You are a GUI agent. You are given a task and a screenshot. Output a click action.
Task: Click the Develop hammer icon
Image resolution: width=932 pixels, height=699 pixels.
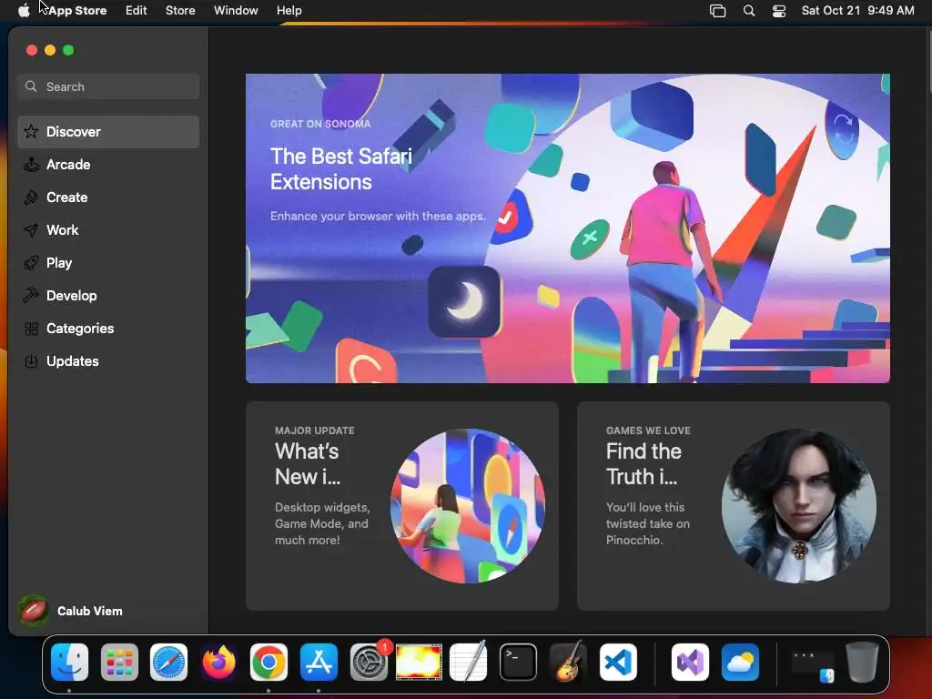(31, 296)
